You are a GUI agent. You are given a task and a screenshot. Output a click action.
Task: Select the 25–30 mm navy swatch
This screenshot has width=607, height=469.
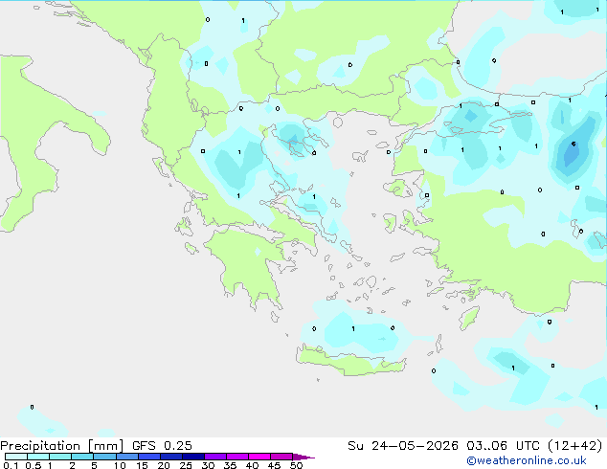point(192,457)
